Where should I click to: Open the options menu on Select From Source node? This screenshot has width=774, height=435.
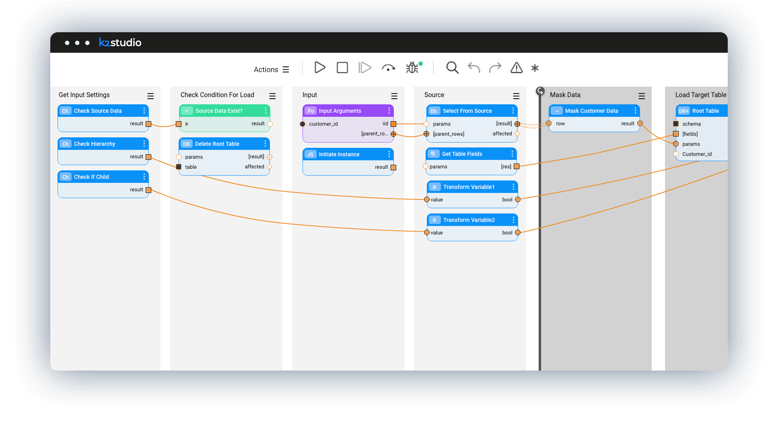coord(513,110)
